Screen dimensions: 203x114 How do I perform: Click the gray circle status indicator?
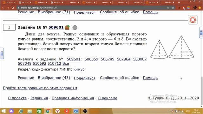point(75,28)
